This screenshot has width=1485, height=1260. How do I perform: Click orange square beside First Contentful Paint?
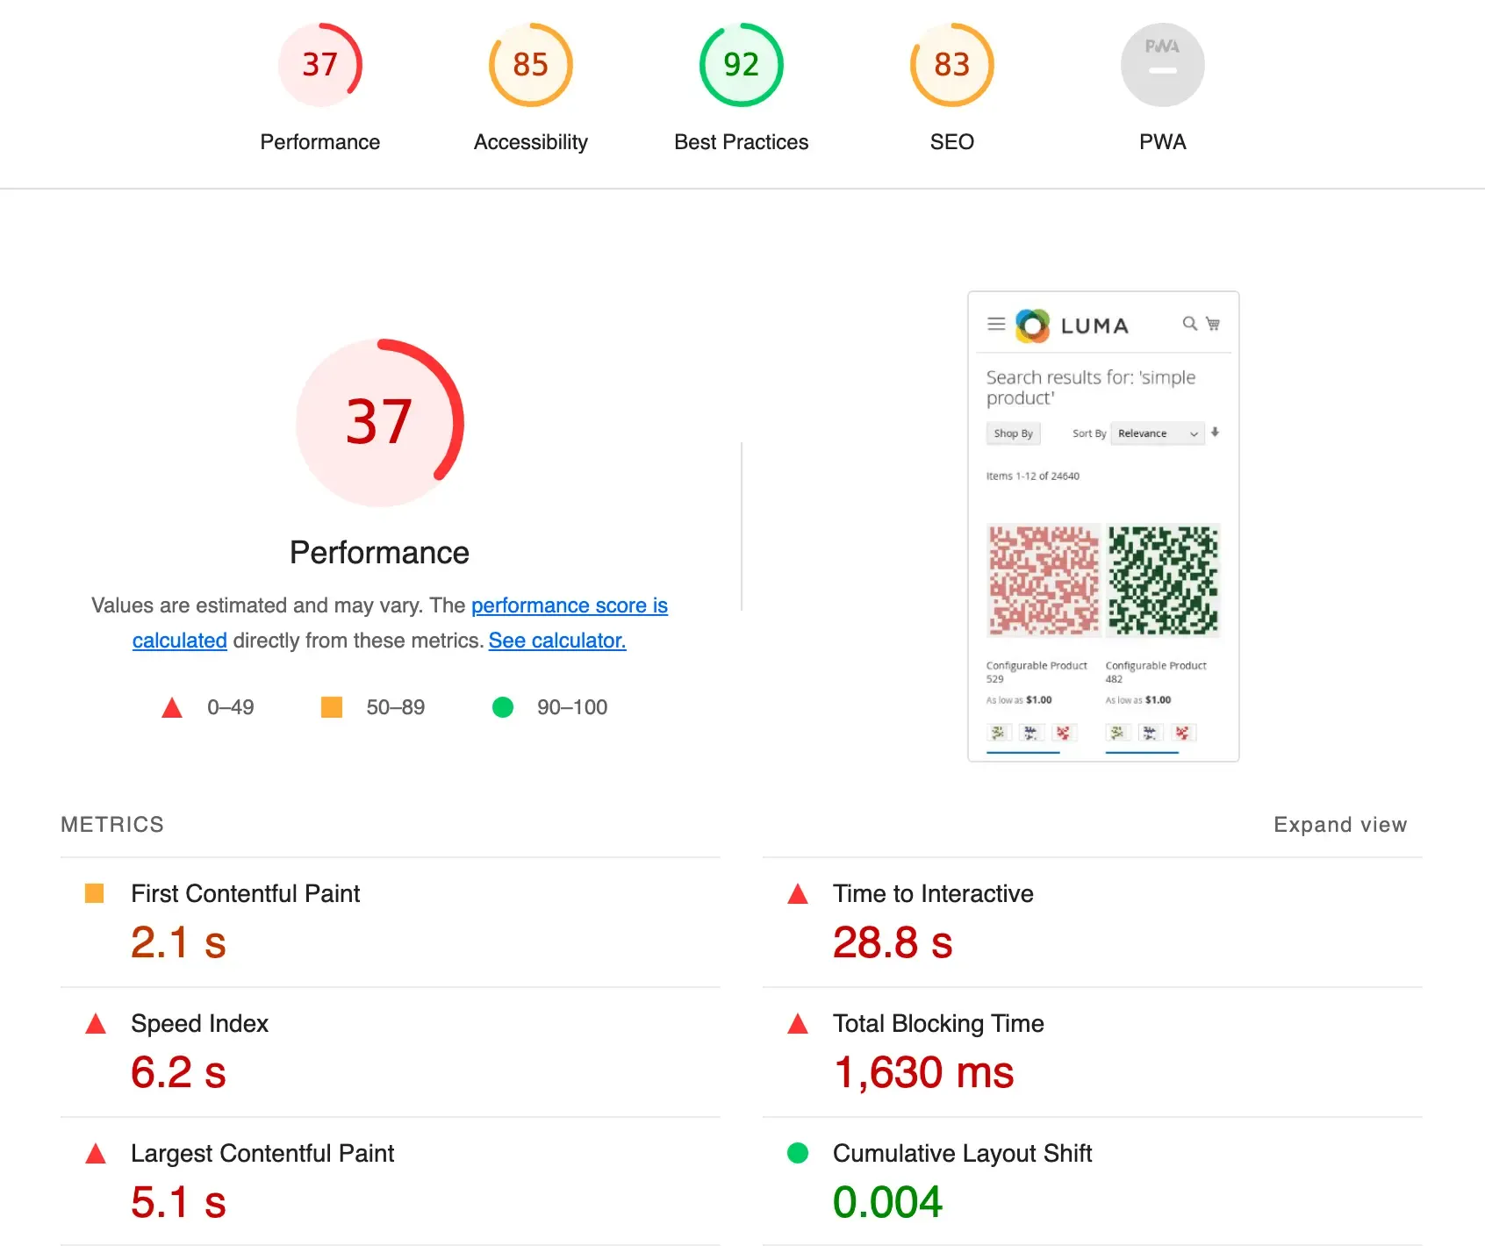[95, 893]
